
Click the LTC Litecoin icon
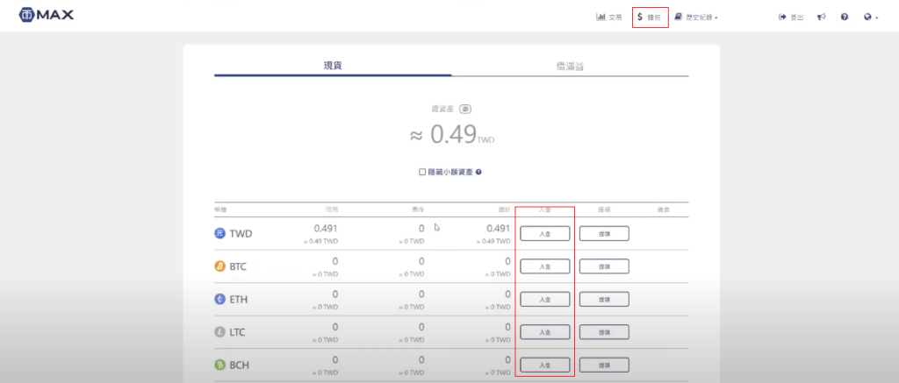pos(219,332)
